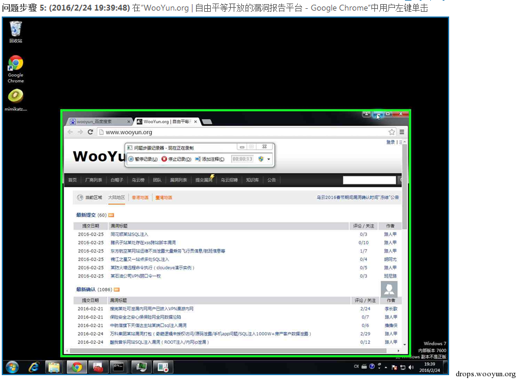Close the 问题步骤记录器 window
Image resolution: width=518 pixels, height=381 pixels.
[x=264, y=147]
